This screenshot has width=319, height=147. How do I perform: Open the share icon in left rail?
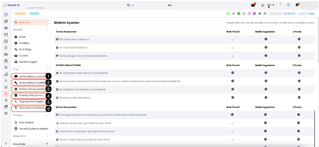(6, 100)
